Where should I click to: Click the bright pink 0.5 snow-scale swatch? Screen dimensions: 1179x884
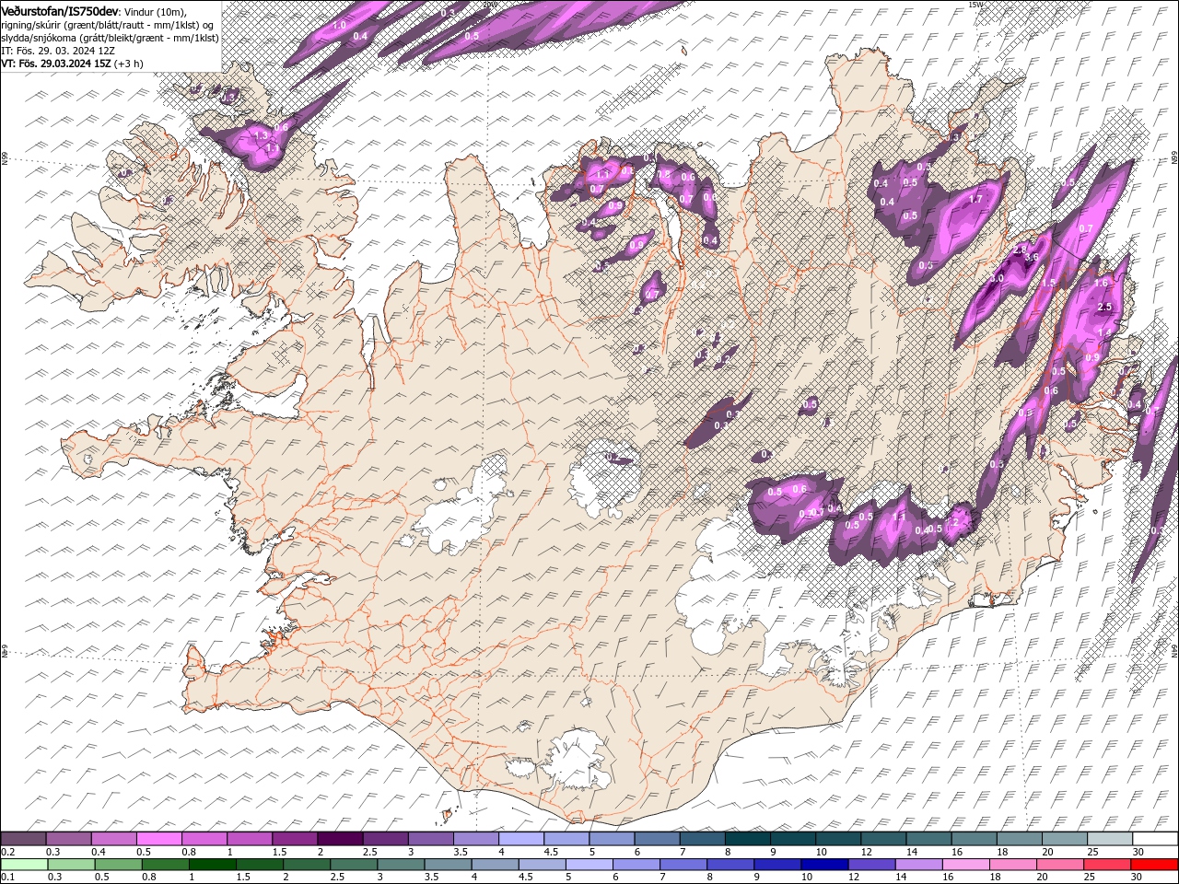[x=158, y=839]
